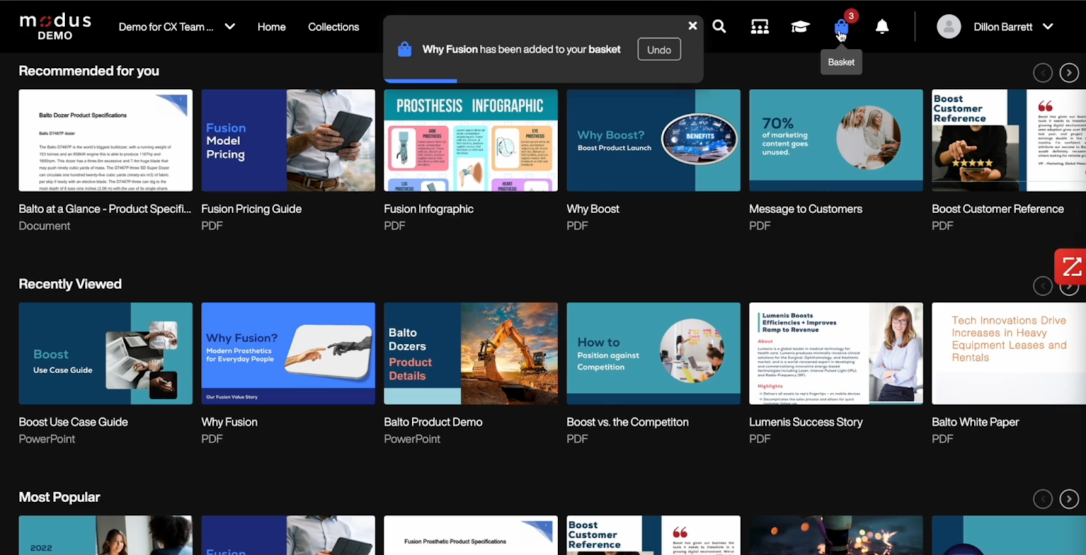Undo adding Why Fusion to basket
Image resolution: width=1086 pixels, height=555 pixels.
click(659, 50)
